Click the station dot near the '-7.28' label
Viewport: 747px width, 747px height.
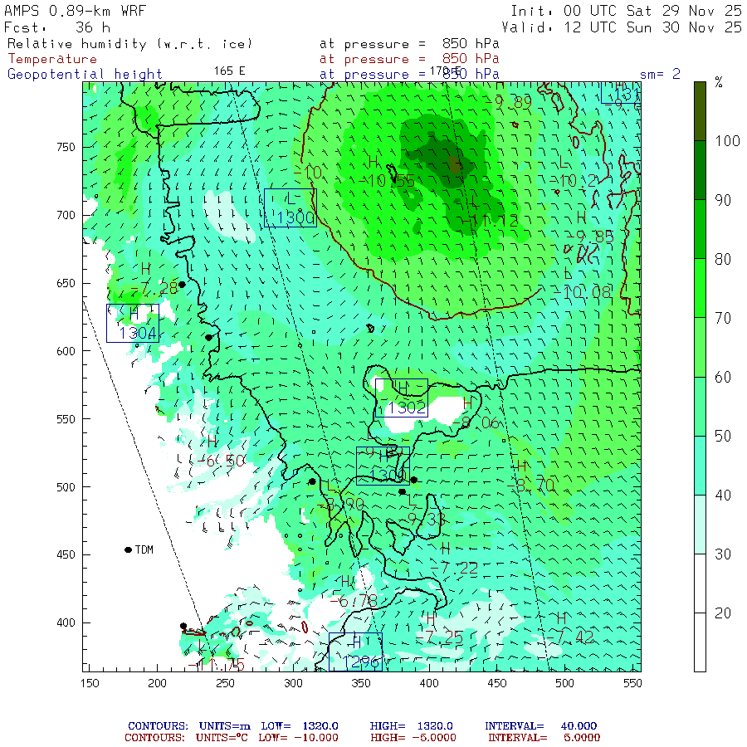click(182, 285)
